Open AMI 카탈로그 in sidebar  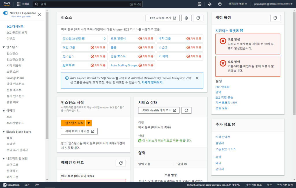(15, 123)
